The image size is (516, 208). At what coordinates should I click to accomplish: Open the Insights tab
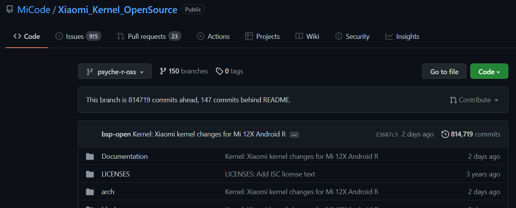coord(402,37)
